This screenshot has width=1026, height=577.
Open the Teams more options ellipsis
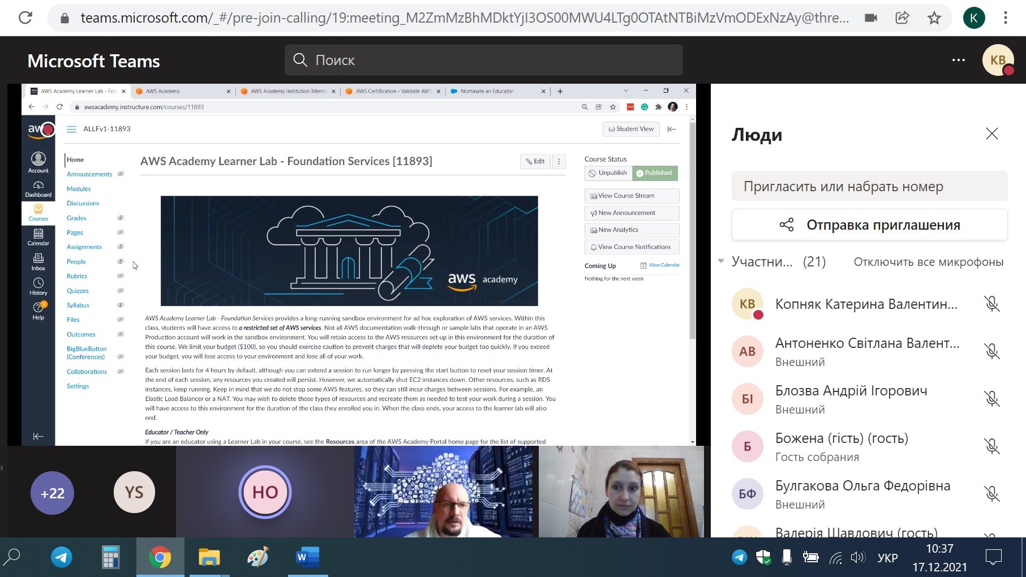pyautogui.click(x=958, y=60)
